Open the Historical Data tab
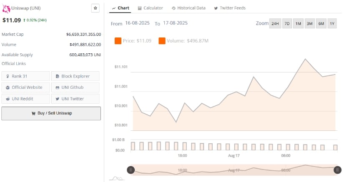Viewport: 344px width, 182px height. (x=188, y=8)
